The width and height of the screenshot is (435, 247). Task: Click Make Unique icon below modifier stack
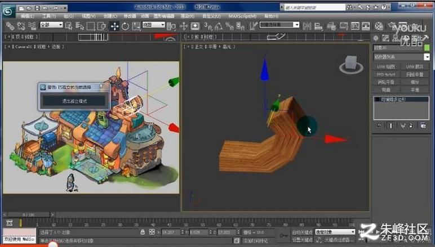tap(403, 125)
